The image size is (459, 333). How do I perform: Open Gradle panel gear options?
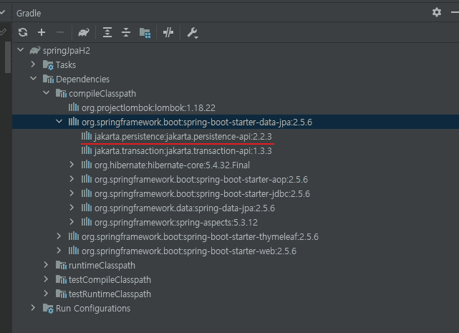(x=437, y=12)
